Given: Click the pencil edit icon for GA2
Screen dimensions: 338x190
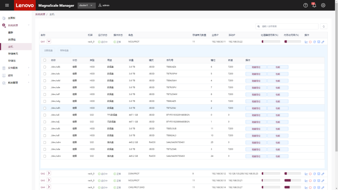Looking at the screenshot, I should click(x=323, y=174).
